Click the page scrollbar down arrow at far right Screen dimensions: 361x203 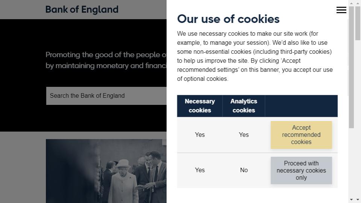point(358,200)
